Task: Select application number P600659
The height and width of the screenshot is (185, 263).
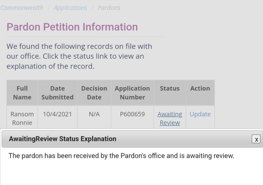Action: click(132, 114)
